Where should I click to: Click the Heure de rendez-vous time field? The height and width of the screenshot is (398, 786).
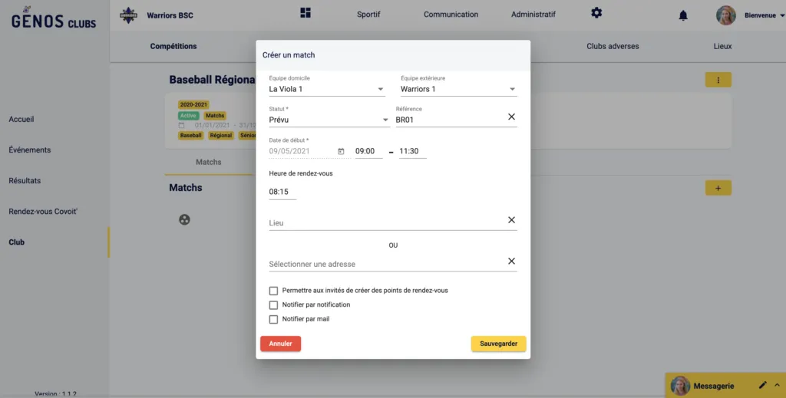coord(282,192)
